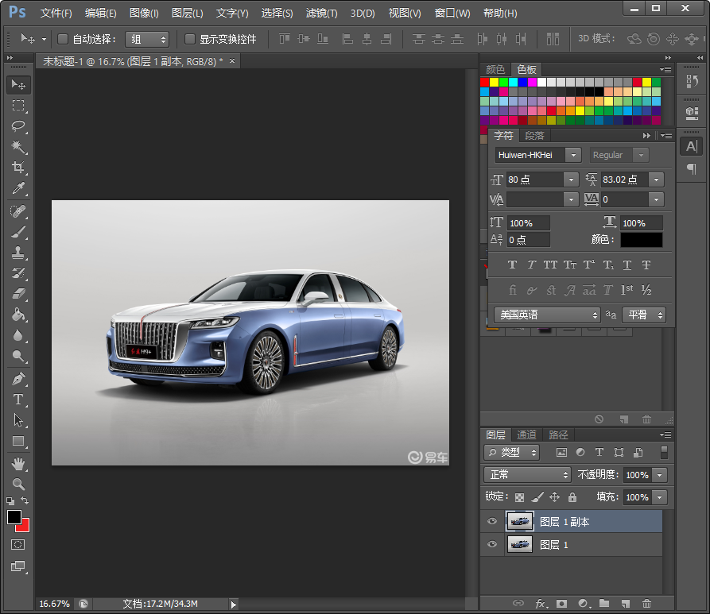This screenshot has height=614, width=710.
Task: Click the black text color swatch
Action: click(x=641, y=239)
